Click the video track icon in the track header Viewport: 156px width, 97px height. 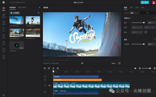(45, 85)
